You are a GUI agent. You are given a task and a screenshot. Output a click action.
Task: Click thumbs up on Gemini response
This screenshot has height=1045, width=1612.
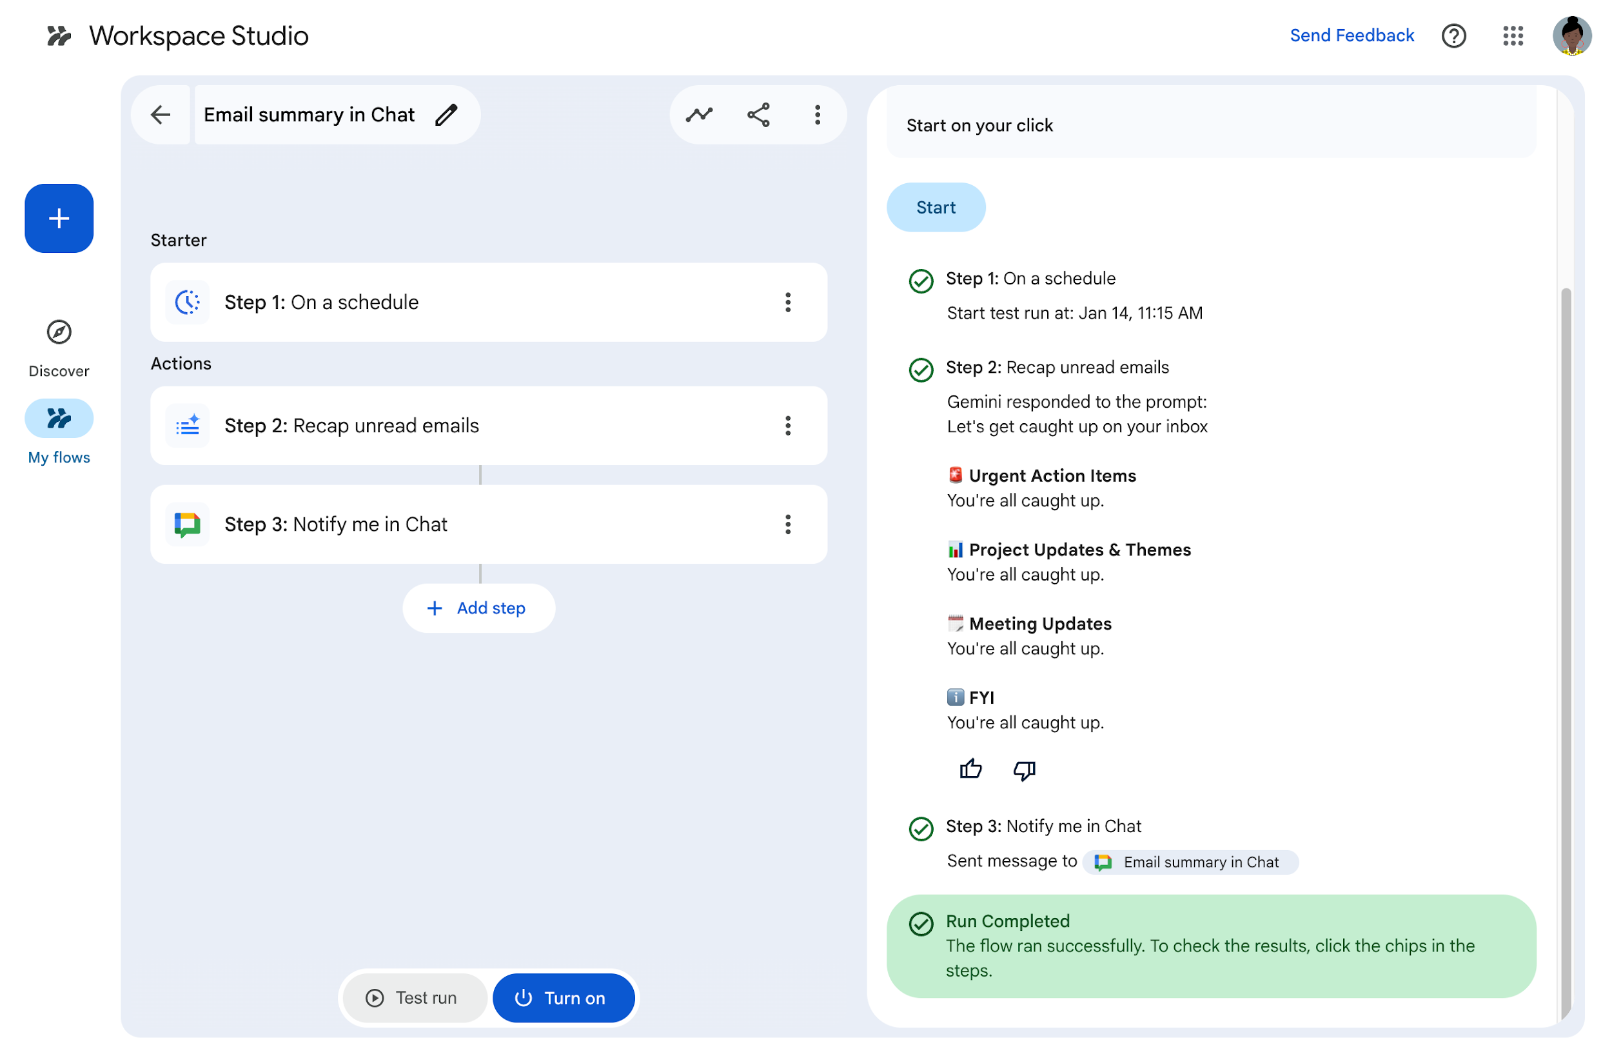(970, 769)
